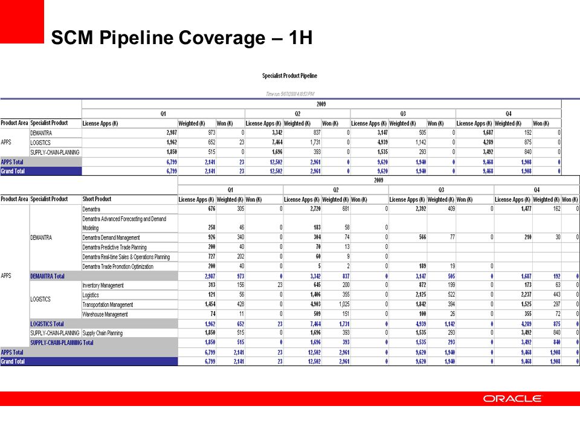Click value 676 in the Demantra row

click(211, 208)
